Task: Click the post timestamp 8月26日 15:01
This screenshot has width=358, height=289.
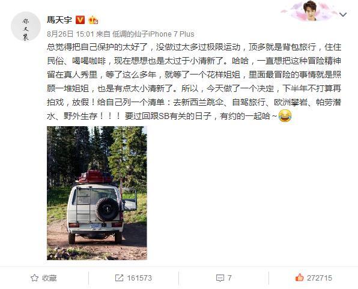Action: (x=70, y=34)
